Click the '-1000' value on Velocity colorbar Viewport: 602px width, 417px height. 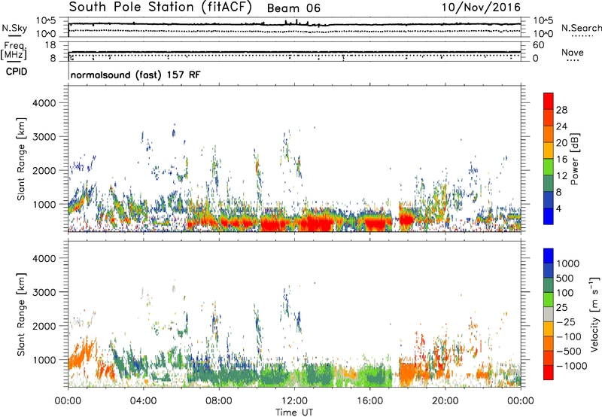click(x=572, y=366)
